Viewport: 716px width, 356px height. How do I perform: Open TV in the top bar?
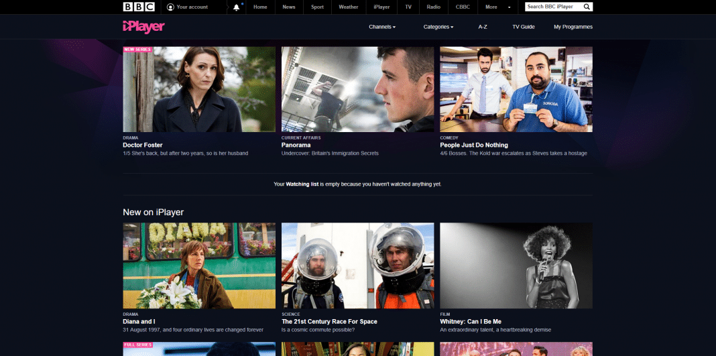pos(409,7)
